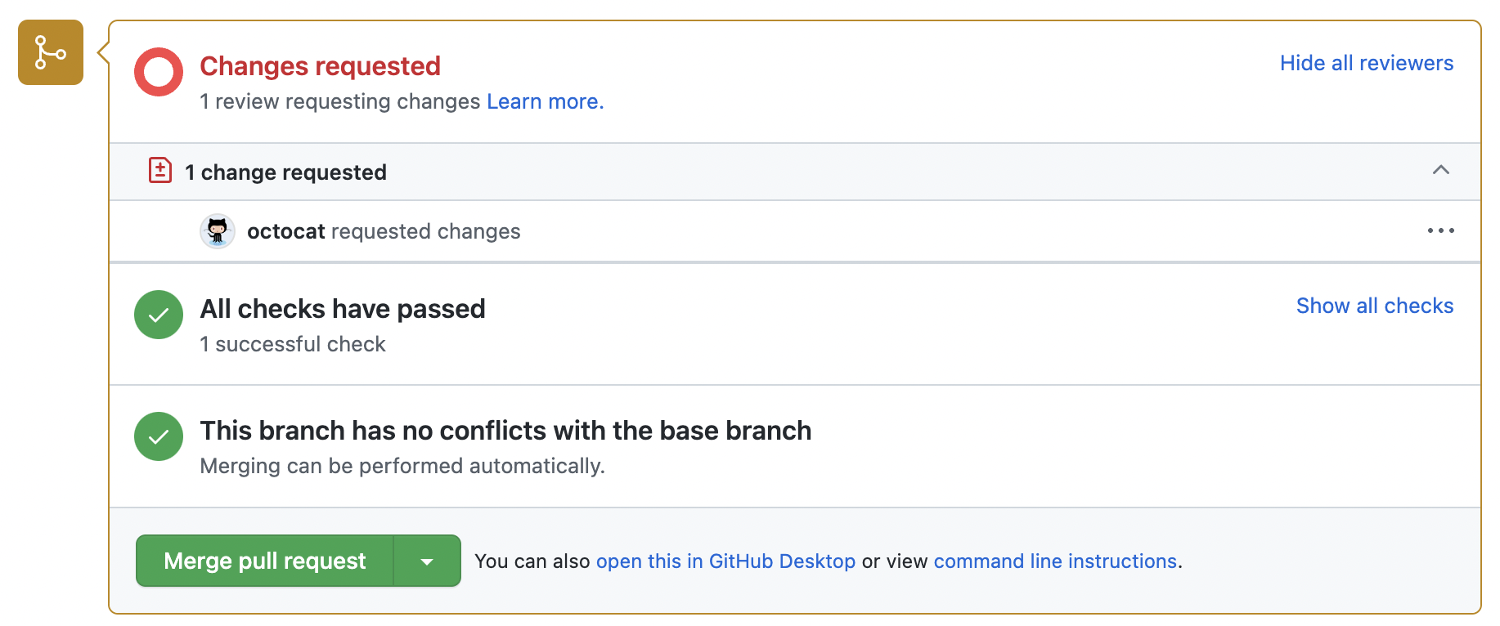Screen dimensions: 1500x626
Task: Click the 1 change requested header row
Action: [x=795, y=172]
